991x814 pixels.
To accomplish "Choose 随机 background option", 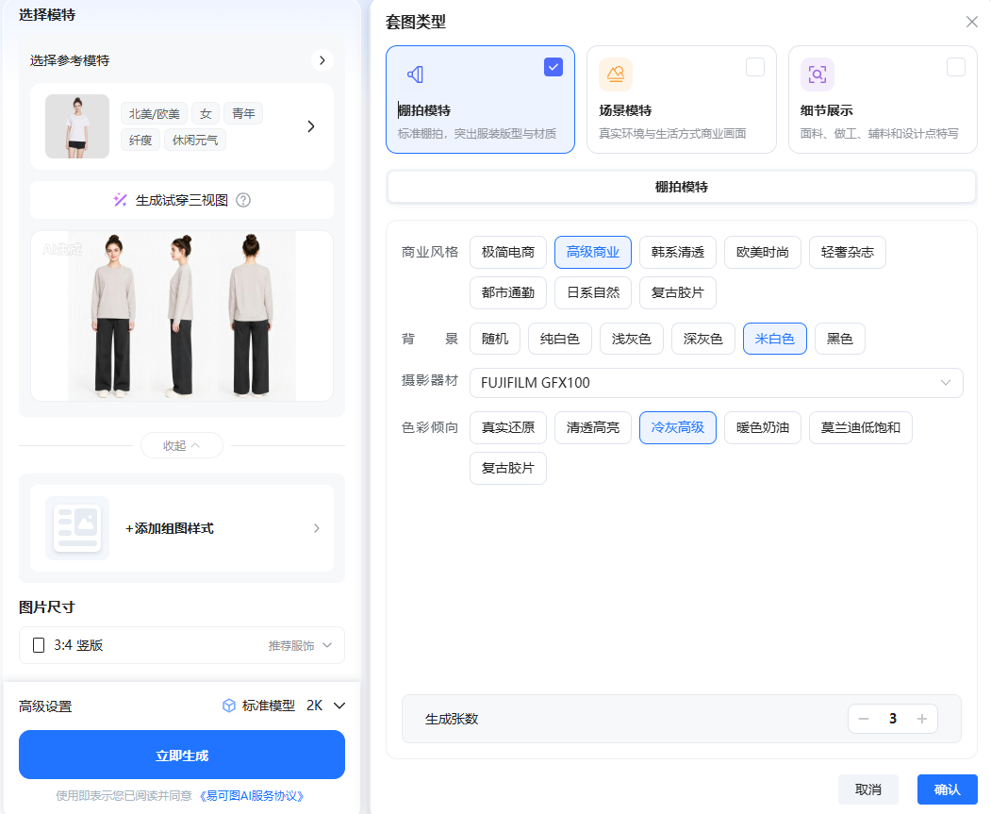I will (x=495, y=339).
